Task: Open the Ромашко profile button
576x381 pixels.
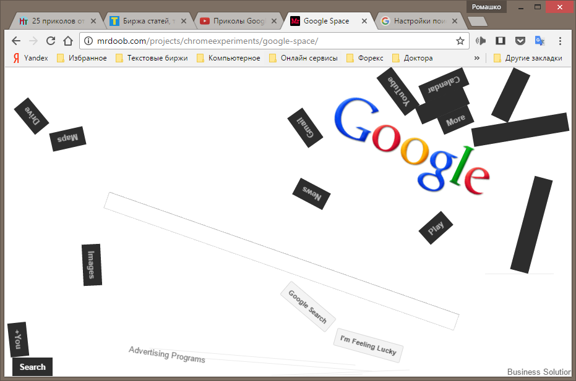Action: click(486, 7)
